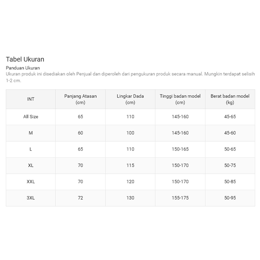Click the chest value 115 for XL

pyautogui.click(x=130, y=166)
